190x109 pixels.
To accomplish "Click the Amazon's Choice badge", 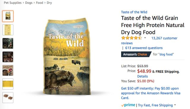I will 136,54.
